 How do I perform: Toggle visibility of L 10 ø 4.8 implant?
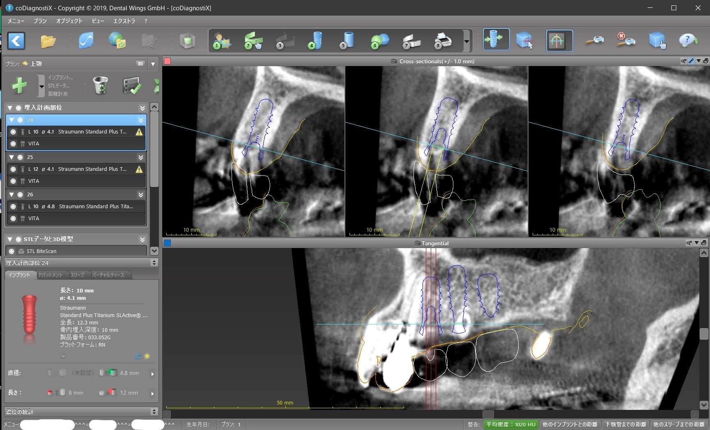(x=13, y=207)
